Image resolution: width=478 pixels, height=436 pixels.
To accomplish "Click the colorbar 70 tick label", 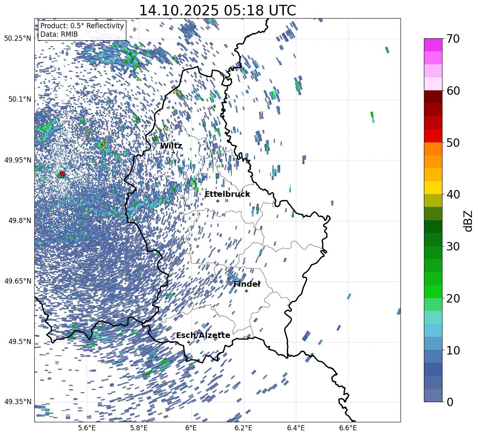I will (x=453, y=39).
